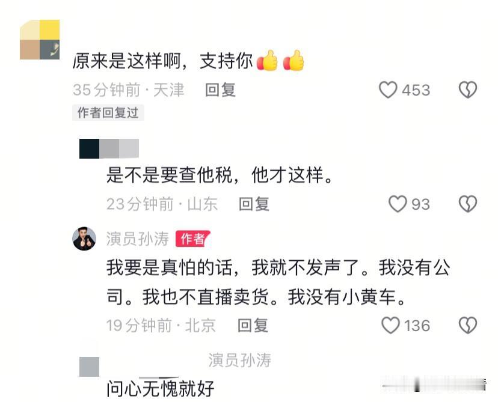The height and width of the screenshot is (402, 498).
Task: Select comment text 原来是这样啊，支持你
Action: coord(163,61)
